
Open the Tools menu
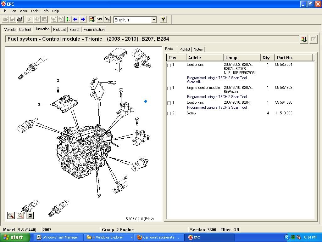pyautogui.click(x=34, y=11)
